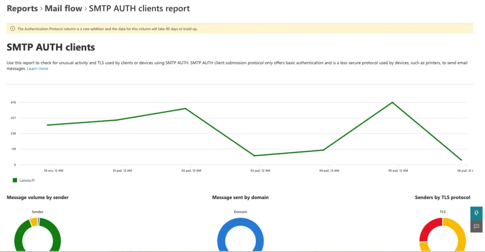Toggle the Lamela.Pl green legend swatch

15,180
